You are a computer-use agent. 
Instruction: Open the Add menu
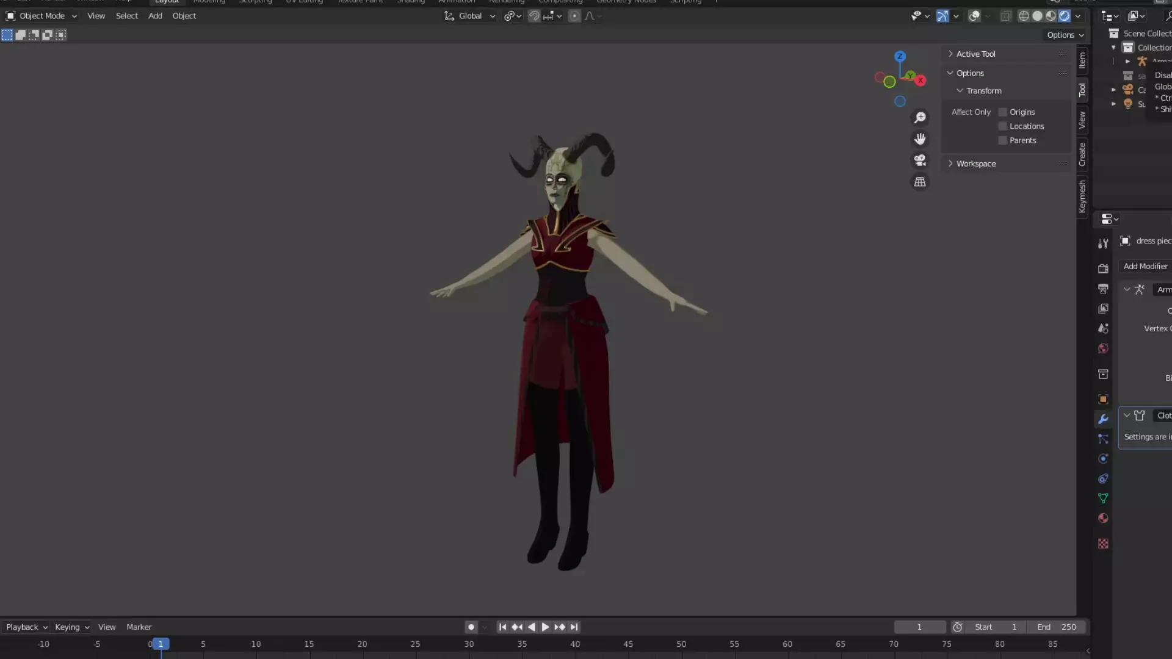[x=155, y=16]
